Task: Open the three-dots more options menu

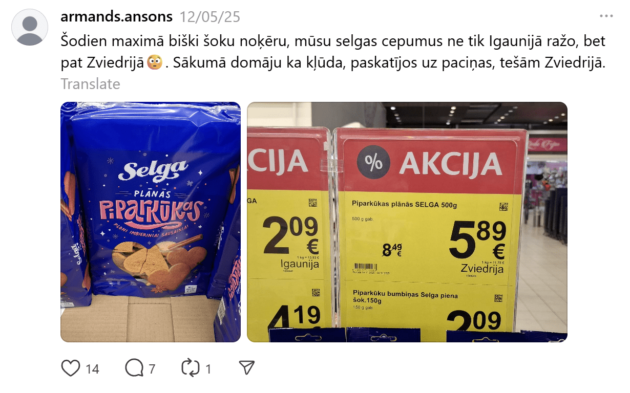Action: click(x=606, y=16)
